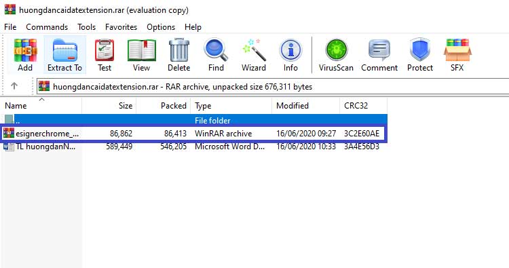
Task: Open the Find magnifier tool
Action: [216, 55]
